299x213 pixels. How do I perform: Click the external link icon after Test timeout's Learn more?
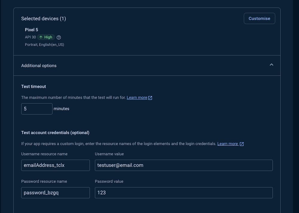pyautogui.click(x=150, y=98)
